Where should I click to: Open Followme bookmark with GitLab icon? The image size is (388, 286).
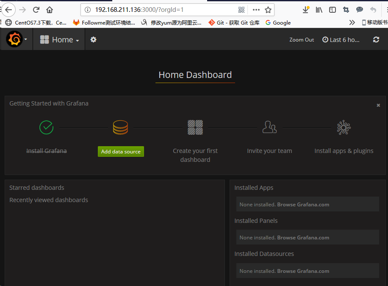pyautogui.click(x=104, y=23)
